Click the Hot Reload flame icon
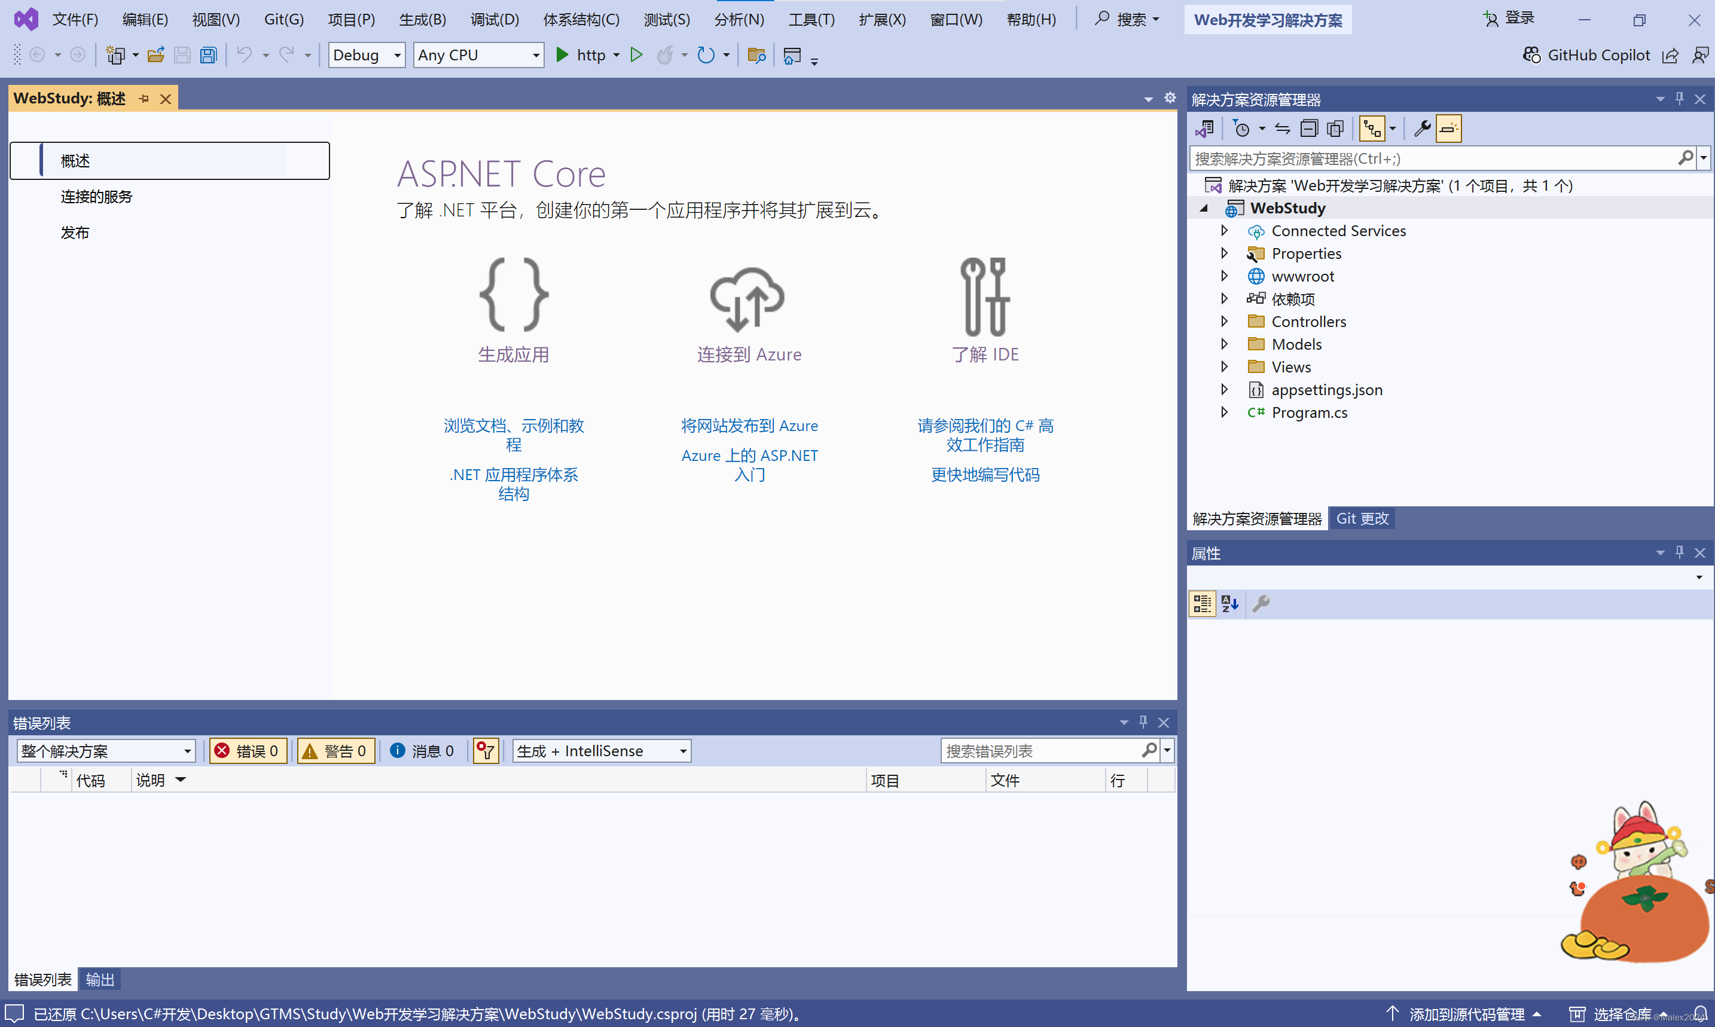 pyautogui.click(x=665, y=56)
